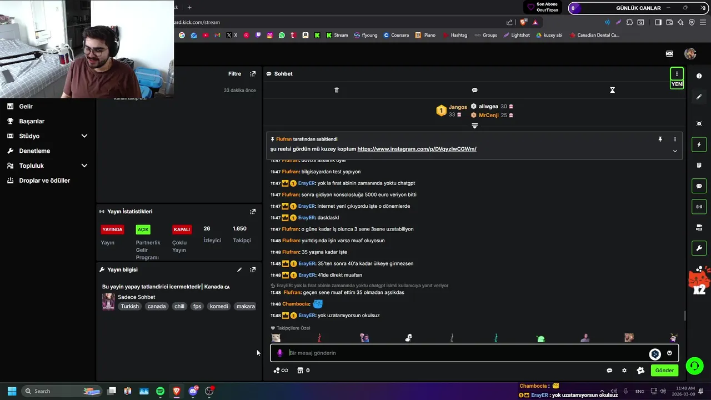Viewport: 711px width, 400px height.
Task: Open the user profile avatar top right
Action: (690, 54)
